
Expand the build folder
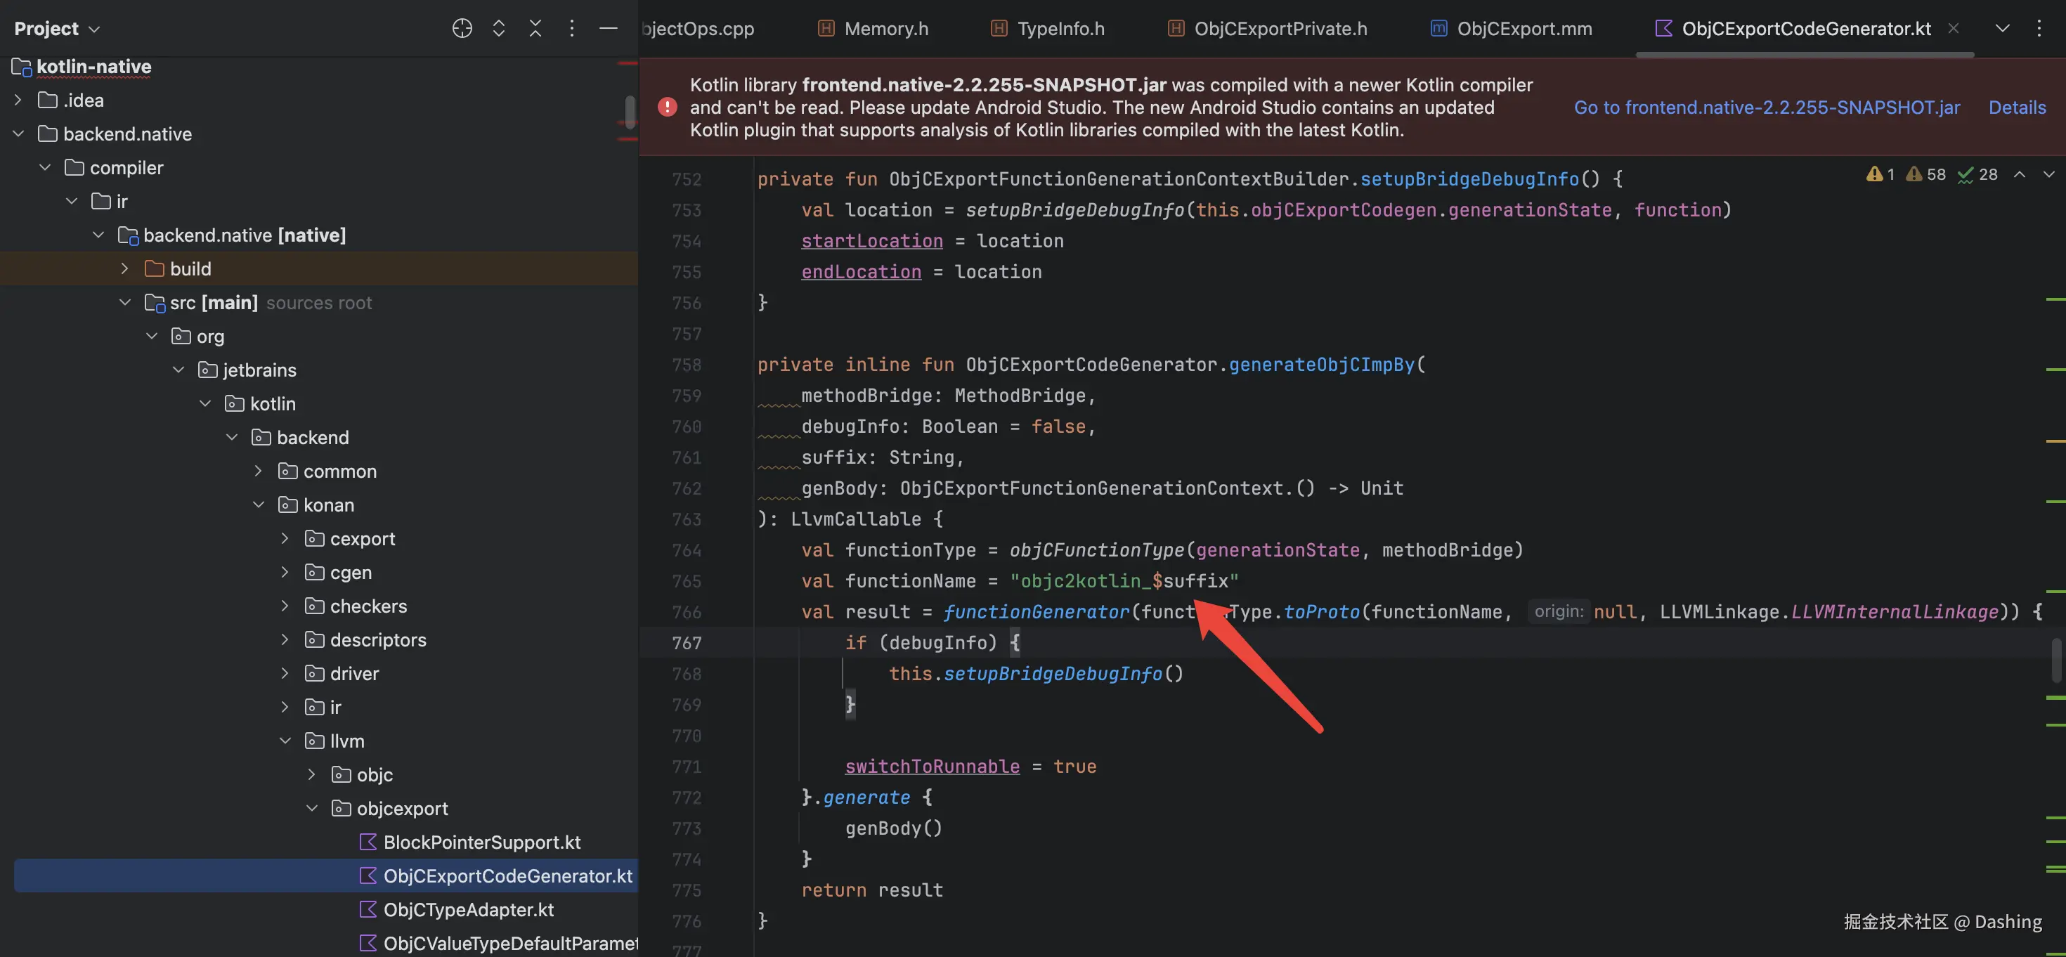(x=124, y=268)
